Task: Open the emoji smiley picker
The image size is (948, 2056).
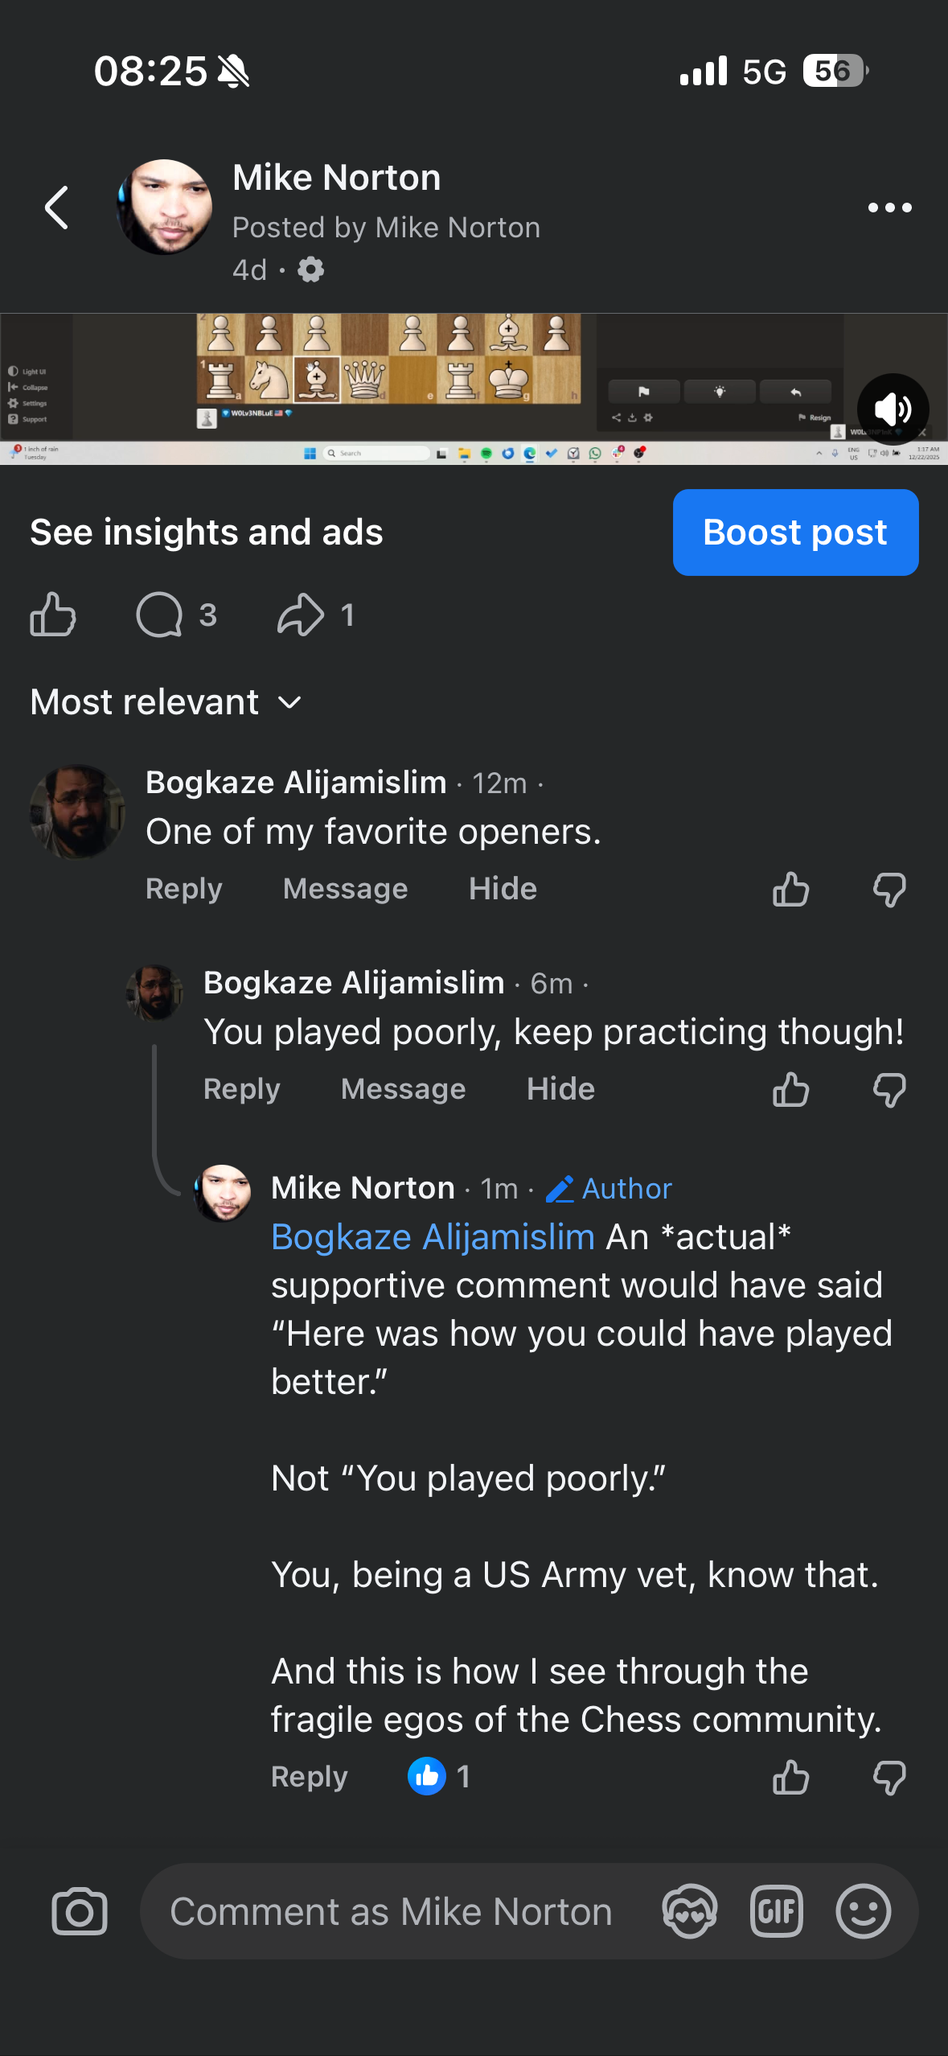Action: (864, 1911)
